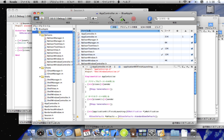Toggle target checkbox for AppController.m row
The width and height of the screenshot is (224, 140).
pos(192,37)
